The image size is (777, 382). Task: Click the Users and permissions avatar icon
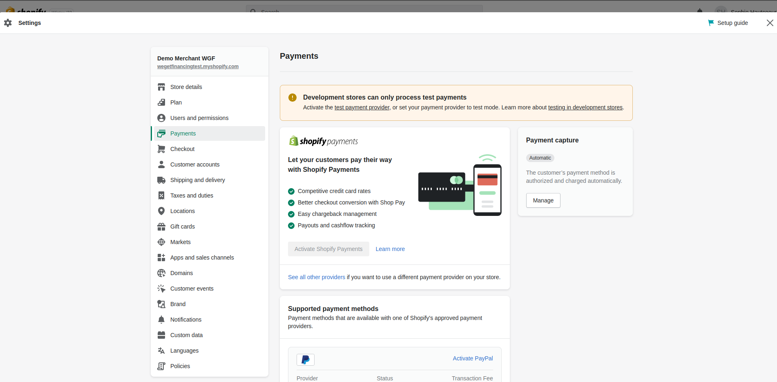coord(161,118)
